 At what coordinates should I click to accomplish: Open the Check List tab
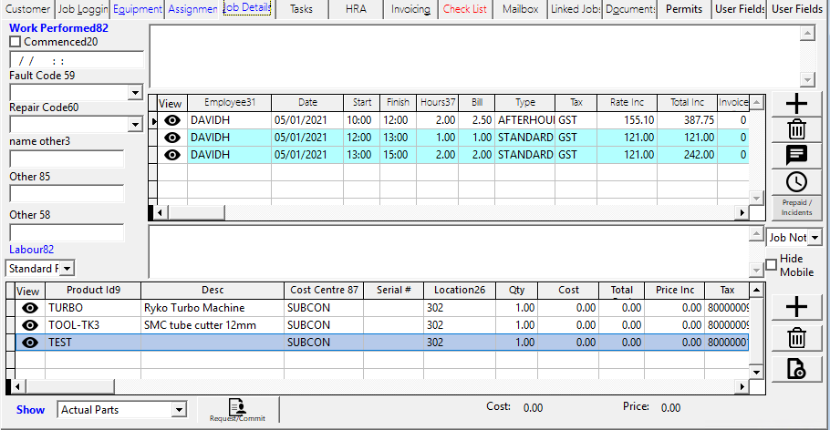click(x=464, y=9)
